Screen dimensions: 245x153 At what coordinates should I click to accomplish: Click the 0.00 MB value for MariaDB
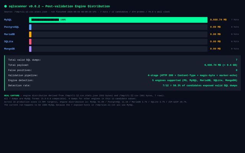215,34
